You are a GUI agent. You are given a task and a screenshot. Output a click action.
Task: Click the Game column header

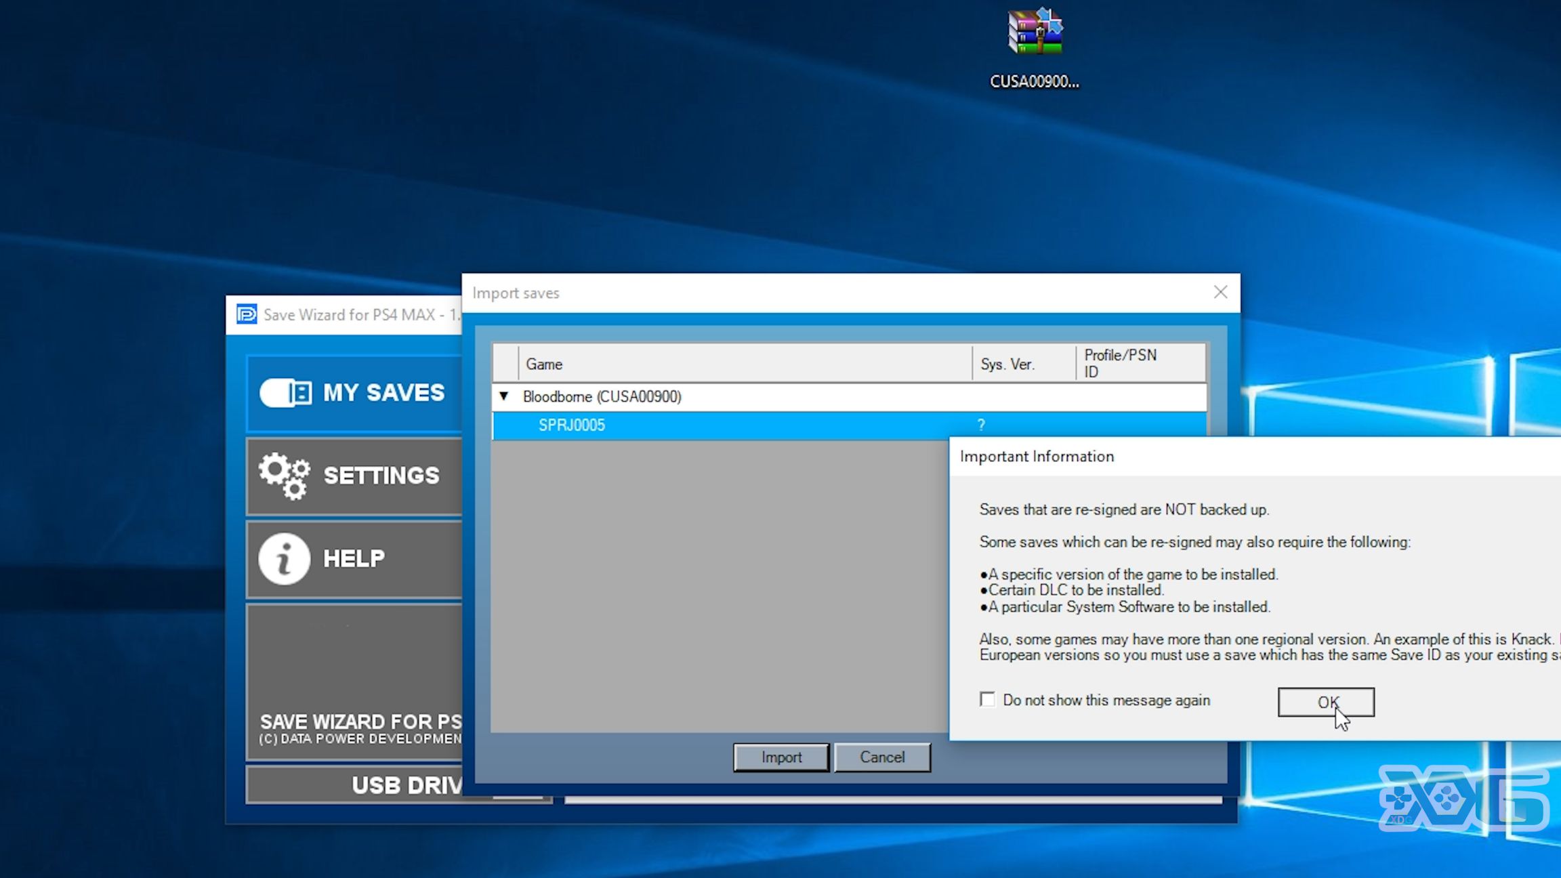(x=745, y=364)
